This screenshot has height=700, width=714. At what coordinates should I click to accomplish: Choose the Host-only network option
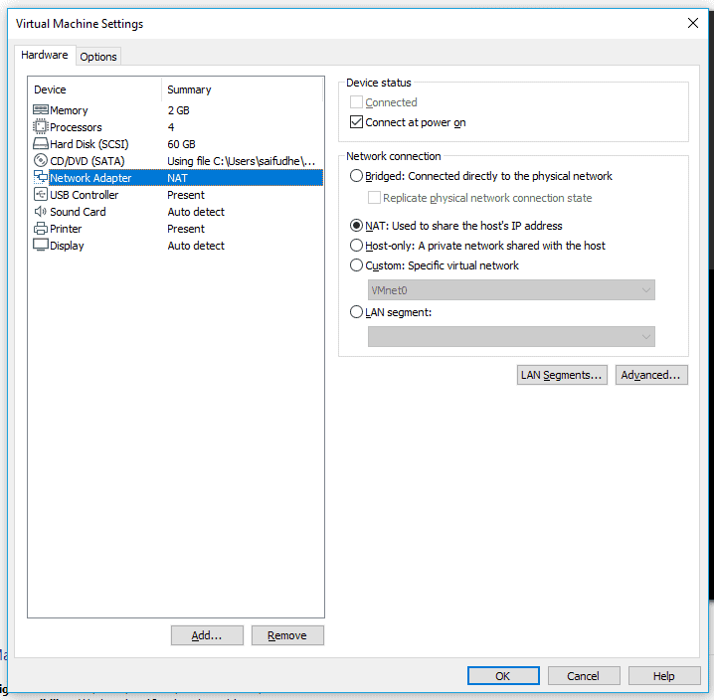coord(356,246)
